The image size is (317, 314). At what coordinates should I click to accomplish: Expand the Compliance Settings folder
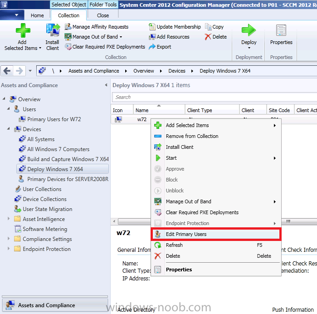point(9,238)
